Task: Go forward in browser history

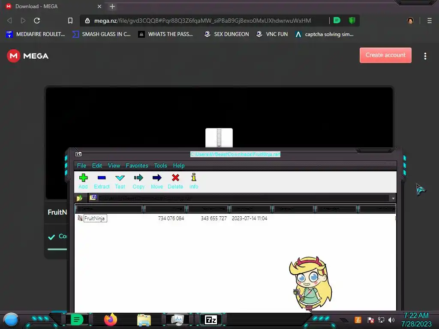Action: click(23, 21)
